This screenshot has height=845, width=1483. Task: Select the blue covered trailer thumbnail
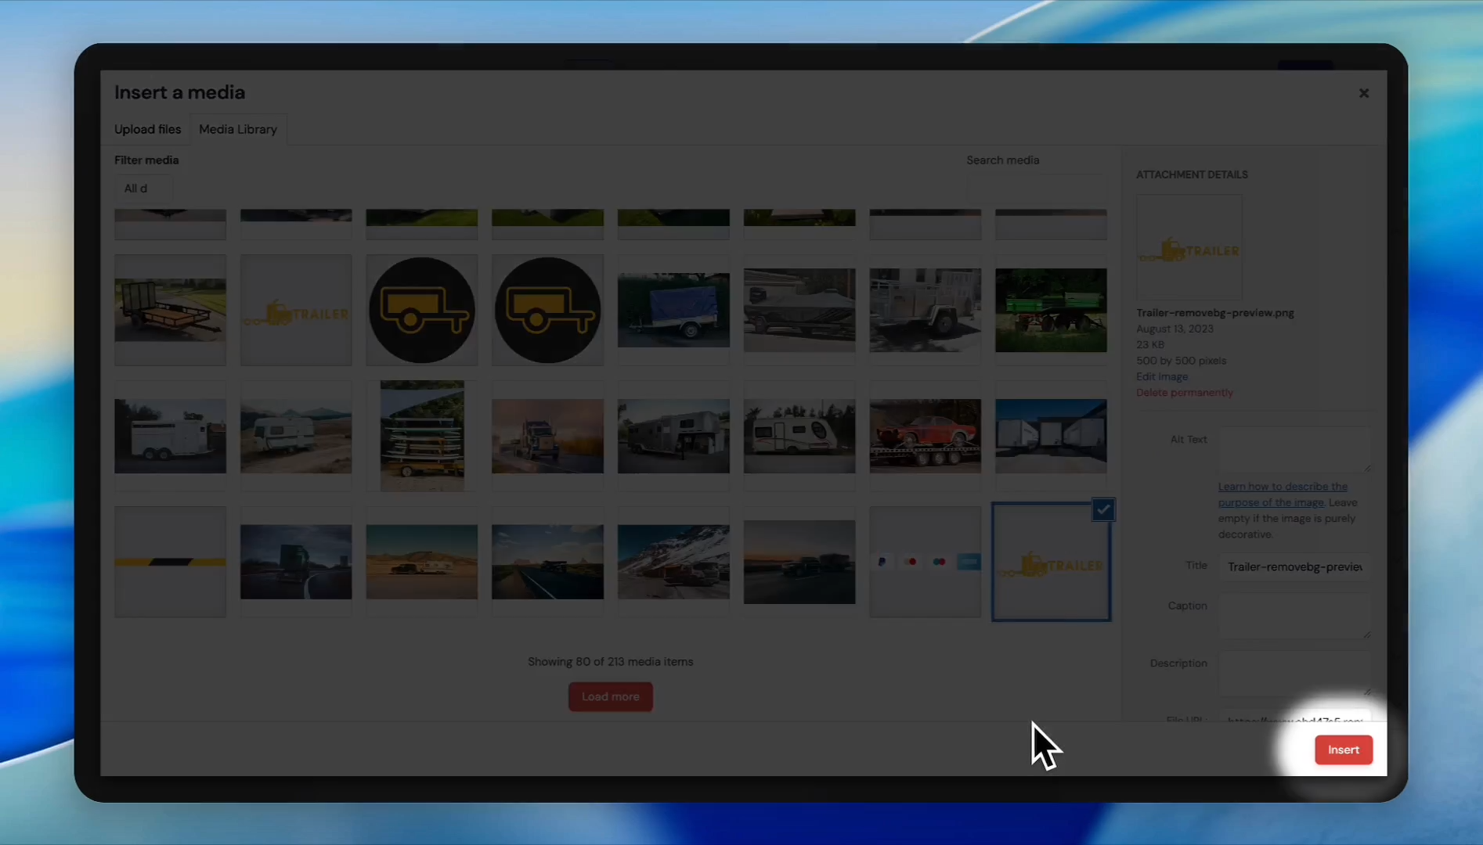point(673,310)
